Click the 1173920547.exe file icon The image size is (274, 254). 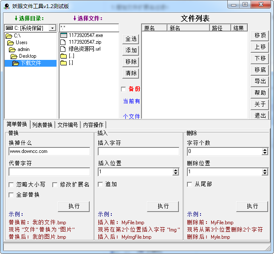click(63, 35)
